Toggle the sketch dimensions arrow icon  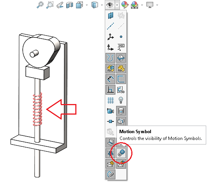coord(110,79)
